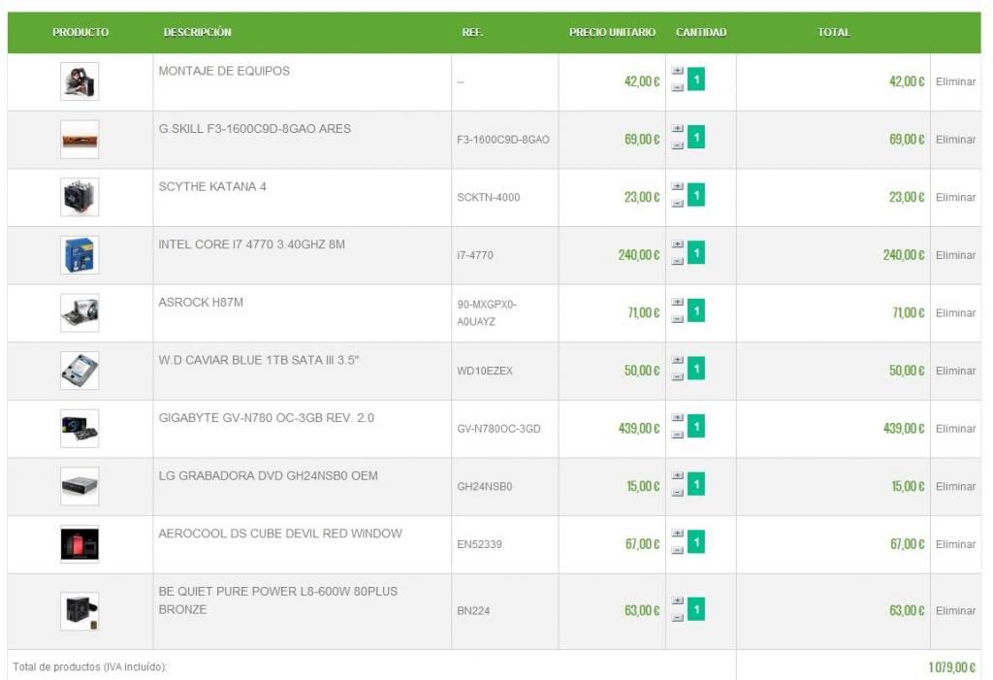Image resolution: width=993 pixels, height=680 pixels.
Task: Decrease quantity of G.SKILL F3-1600C9D-8GAO ARES
Action: pos(678,146)
